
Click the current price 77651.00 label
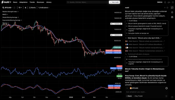(117, 48)
